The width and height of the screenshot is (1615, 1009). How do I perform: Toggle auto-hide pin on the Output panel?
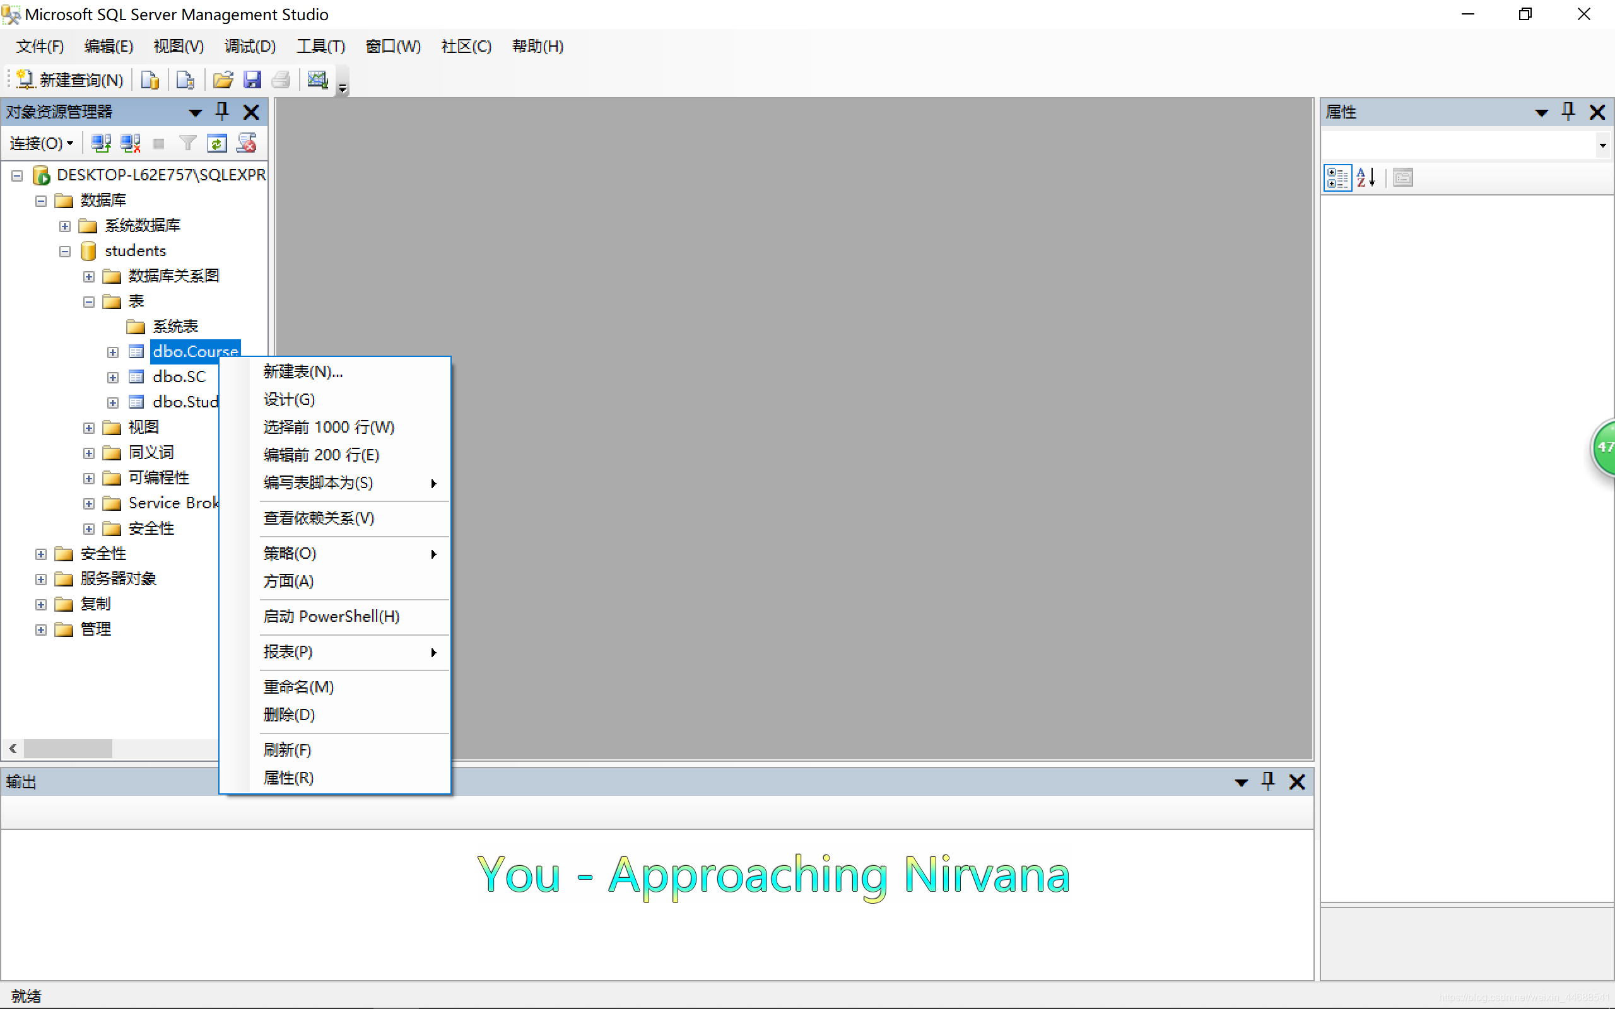click(1267, 781)
